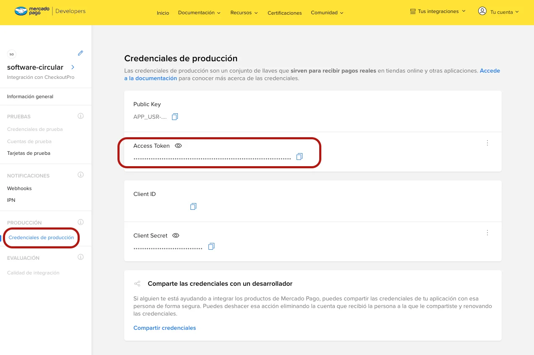Click the user account avatar icon
Image resolution: width=534 pixels, height=355 pixels.
(x=482, y=11)
